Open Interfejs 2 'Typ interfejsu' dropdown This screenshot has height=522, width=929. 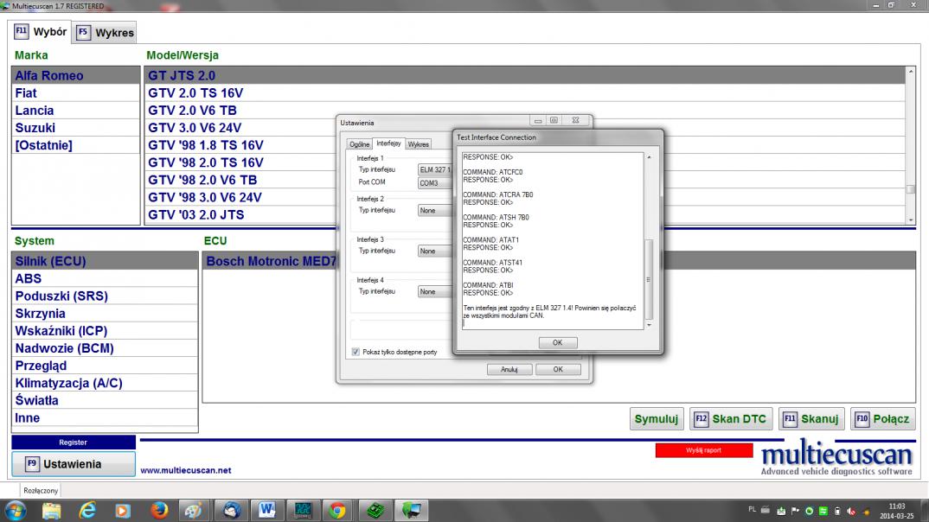coord(435,211)
